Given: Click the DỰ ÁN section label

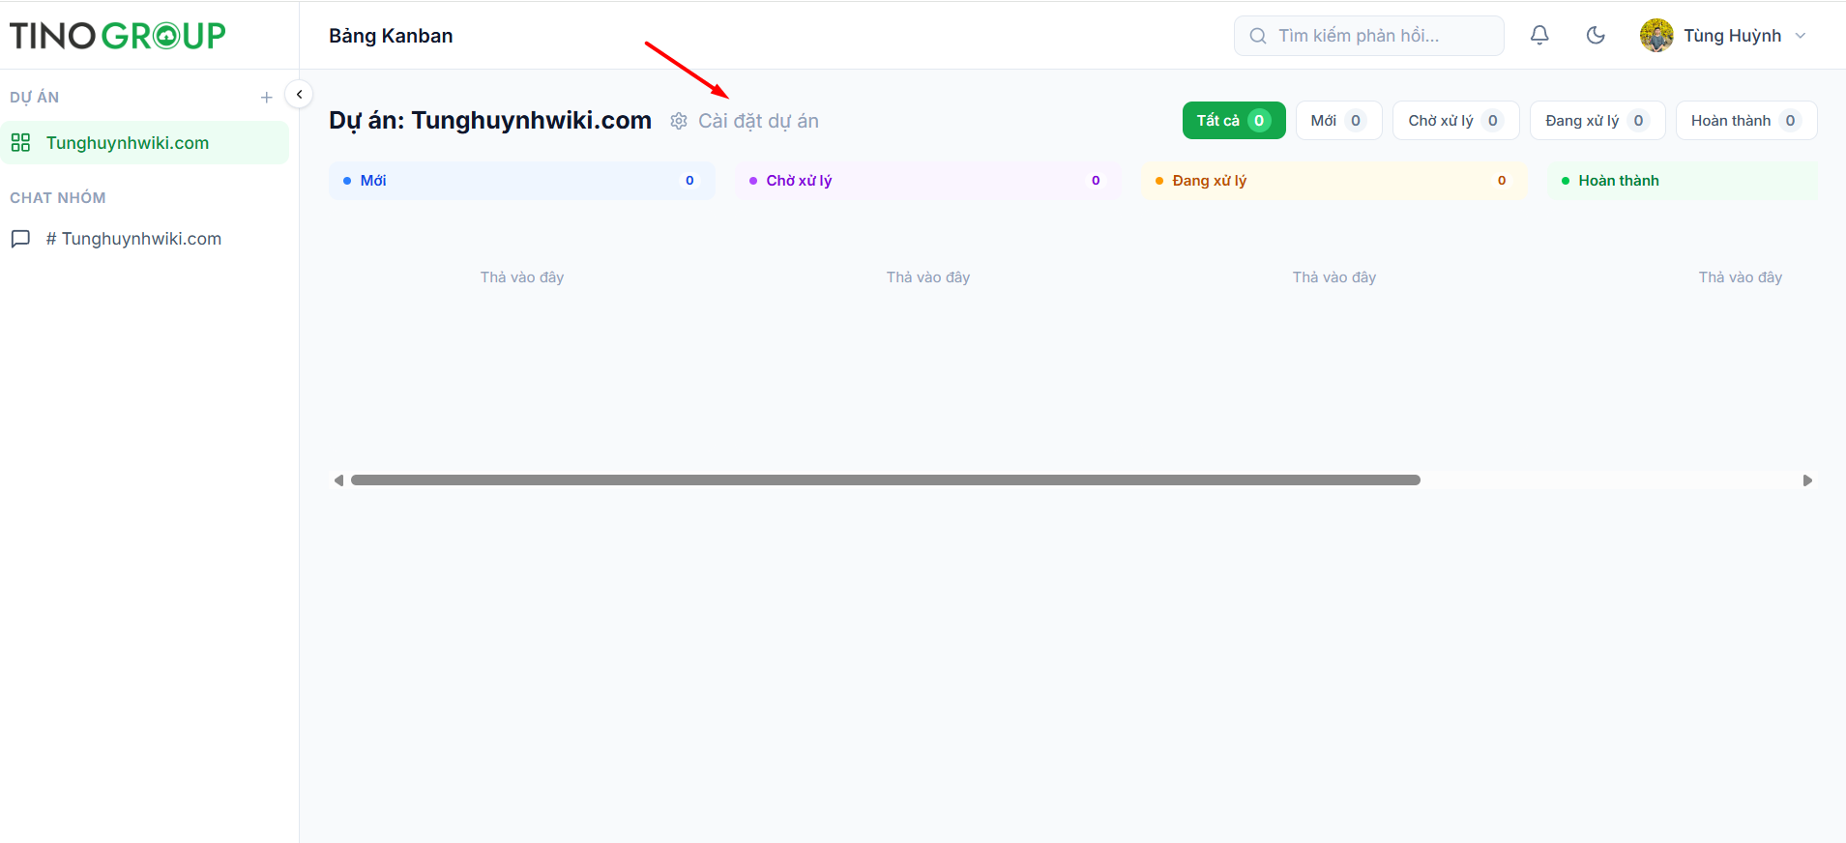Looking at the screenshot, I should pos(35,98).
